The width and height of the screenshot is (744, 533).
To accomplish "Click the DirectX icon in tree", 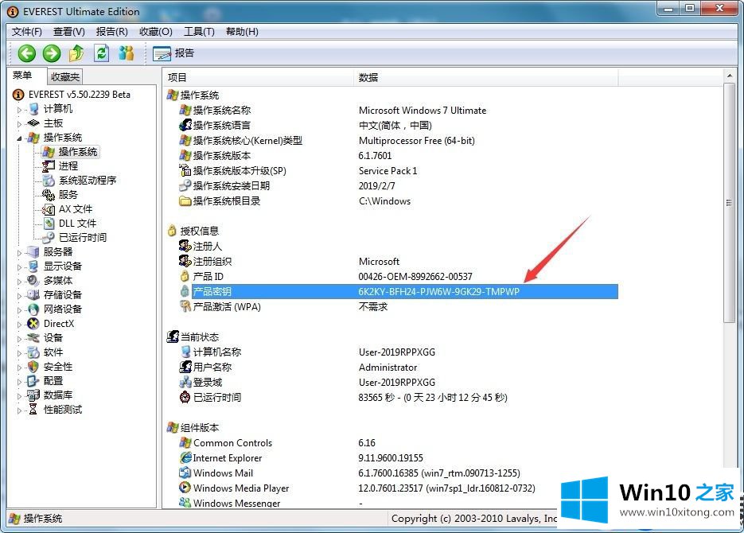I will click(x=33, y=324).
